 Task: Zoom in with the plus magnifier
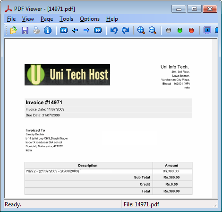click(x=141, y=30)
